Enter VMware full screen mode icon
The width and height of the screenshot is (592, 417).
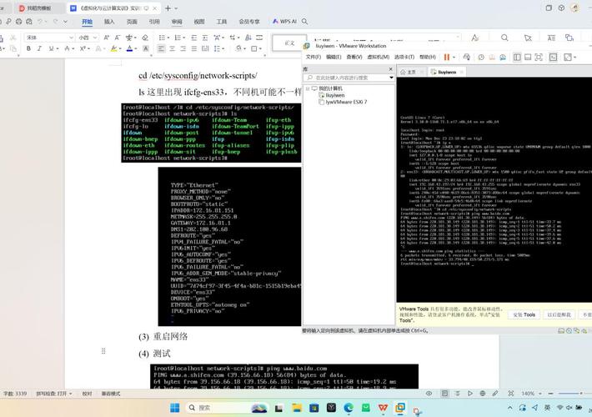click(x=539, y=57)
